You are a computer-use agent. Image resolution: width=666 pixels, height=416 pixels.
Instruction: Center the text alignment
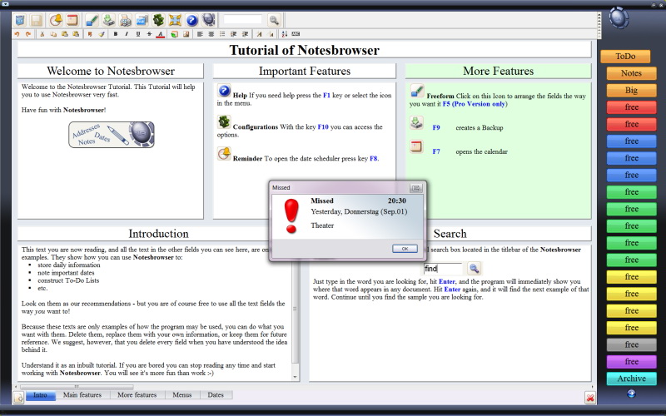tap(211, 34)
